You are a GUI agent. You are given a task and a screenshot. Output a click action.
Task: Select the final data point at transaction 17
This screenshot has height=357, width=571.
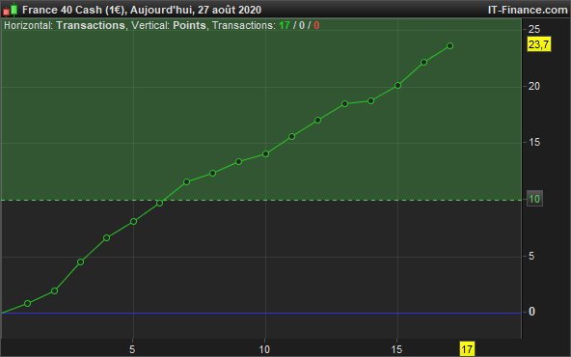449,46
